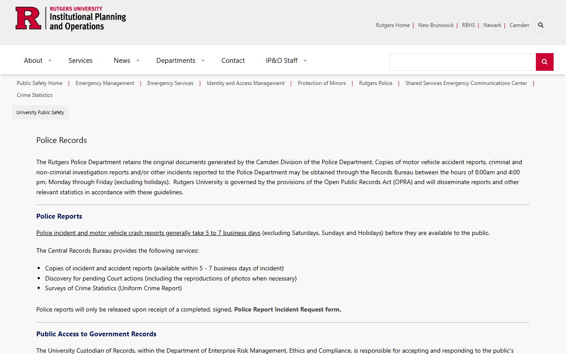The height and width of the screenshot is (354, 566).
Task: Open the Contact menu item
Action: click(x=233, y=61)
